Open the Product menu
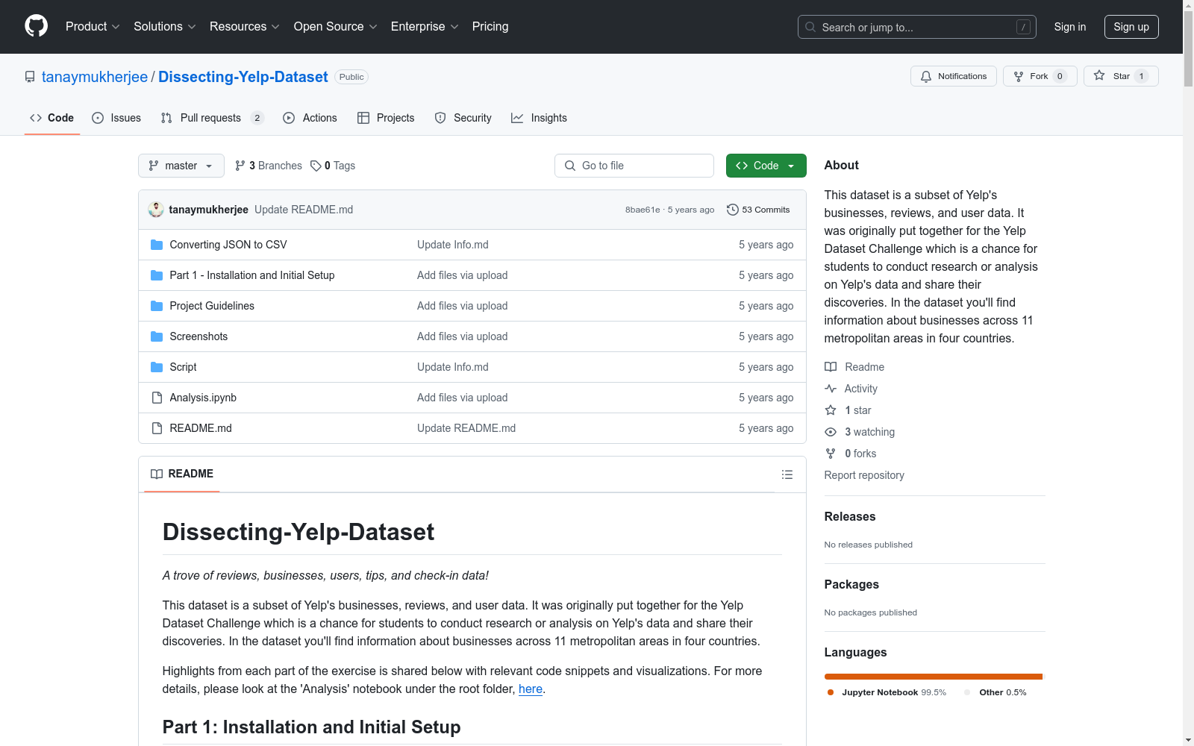 [x=93, y=27]
